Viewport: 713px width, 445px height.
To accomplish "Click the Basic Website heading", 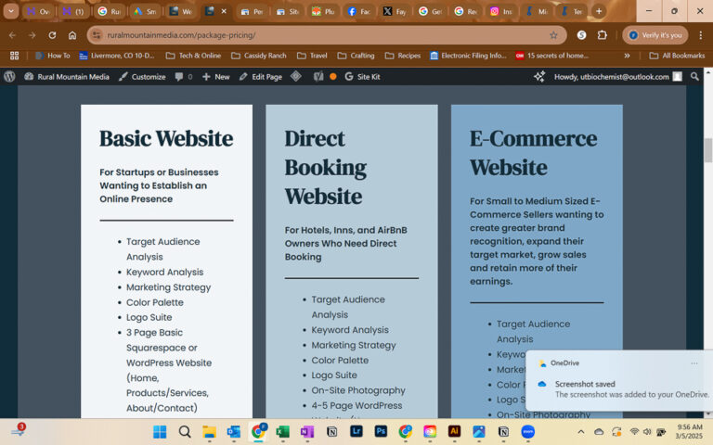I will [166, 138].
